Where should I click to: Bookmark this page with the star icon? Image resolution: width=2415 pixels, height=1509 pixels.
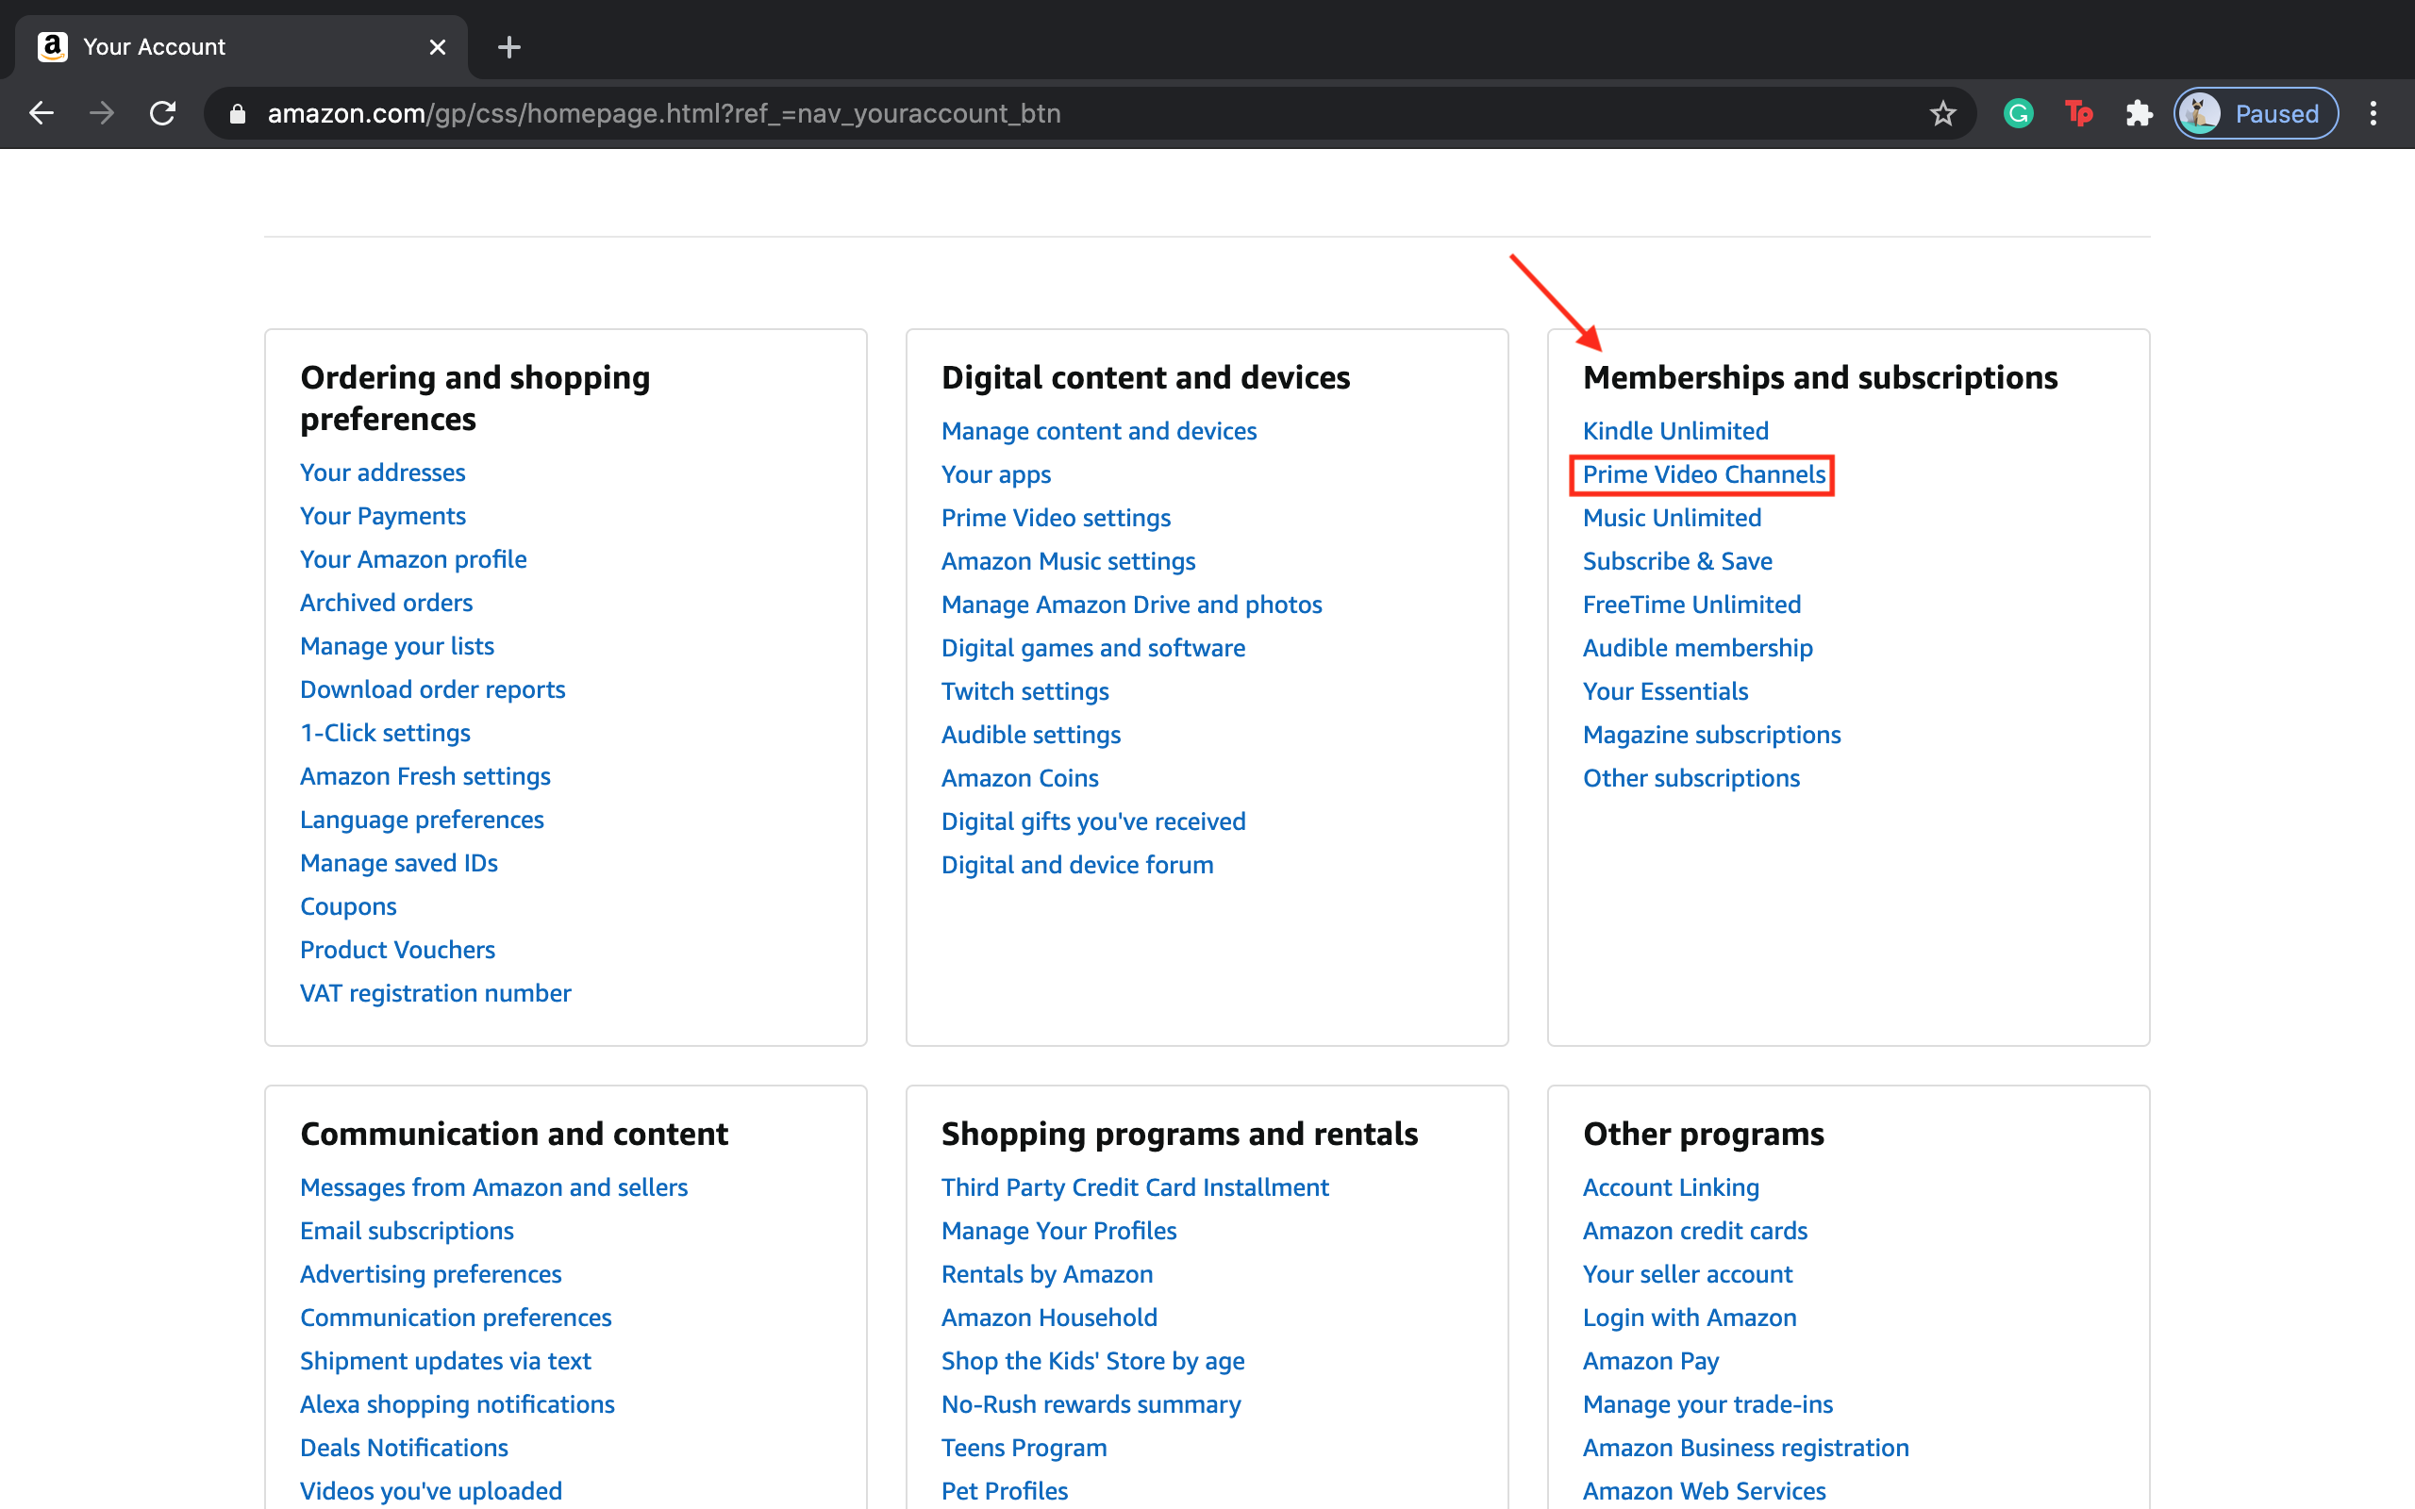(1942, 113)
